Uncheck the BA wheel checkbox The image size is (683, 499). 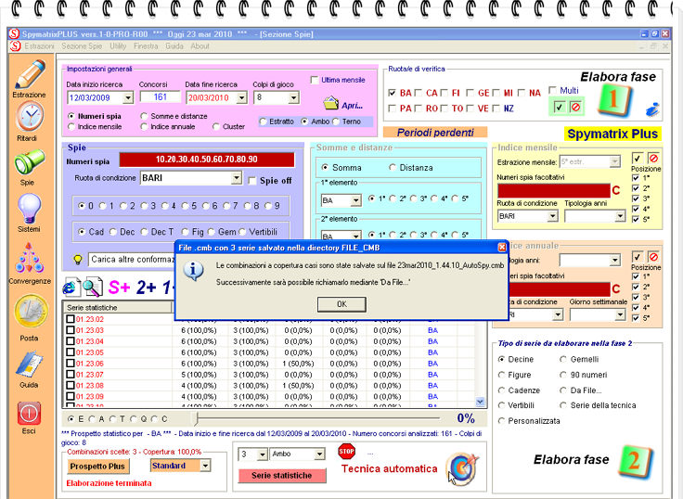coord(392,93)
